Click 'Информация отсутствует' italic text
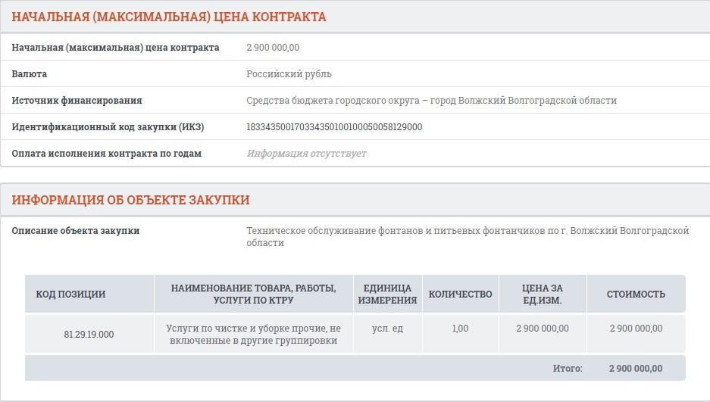 pos(307,153)
